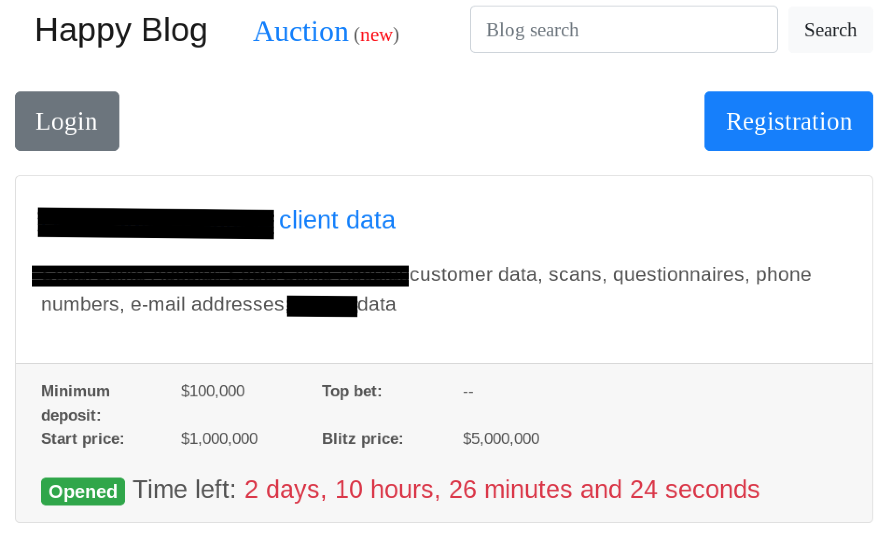
Task: Click the empty Top bet value dashes
Action: click(x=468, y=392)
